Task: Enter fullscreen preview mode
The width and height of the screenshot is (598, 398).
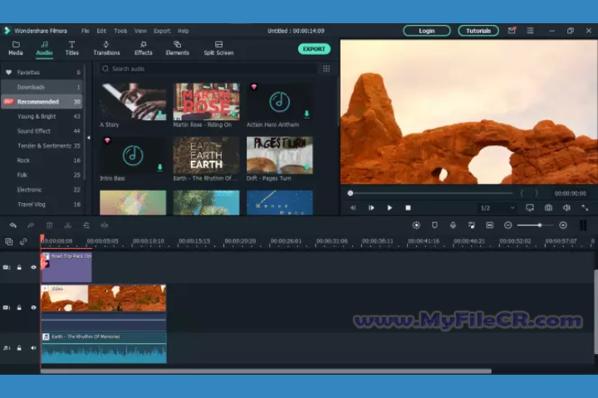Action: pos(585,207)
